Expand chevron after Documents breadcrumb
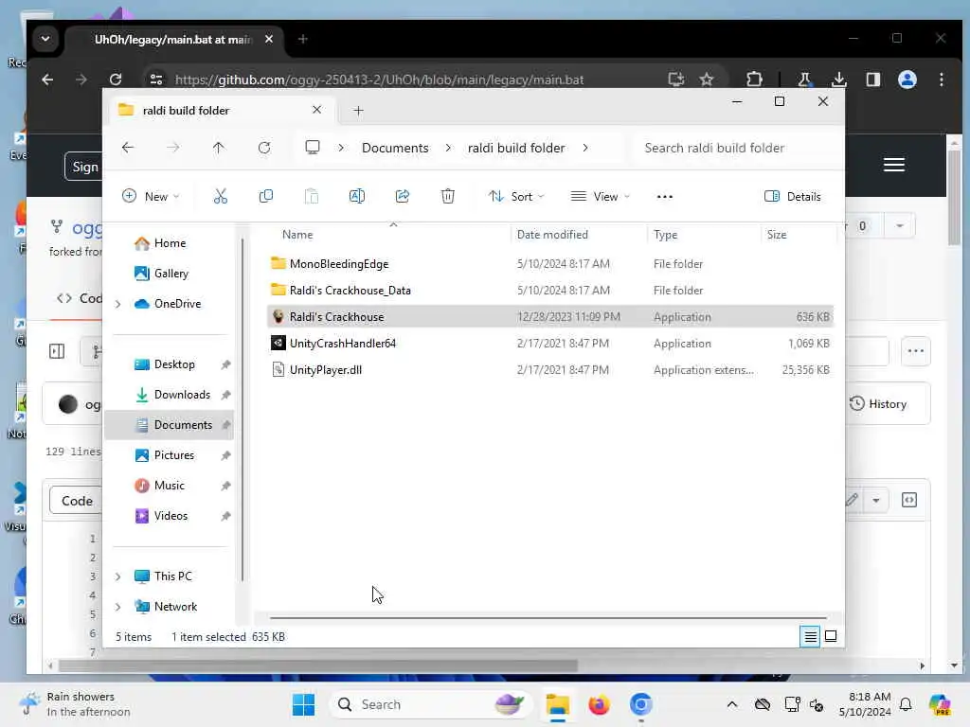Viewport: 970px width, 727px height. pos(448,148)
